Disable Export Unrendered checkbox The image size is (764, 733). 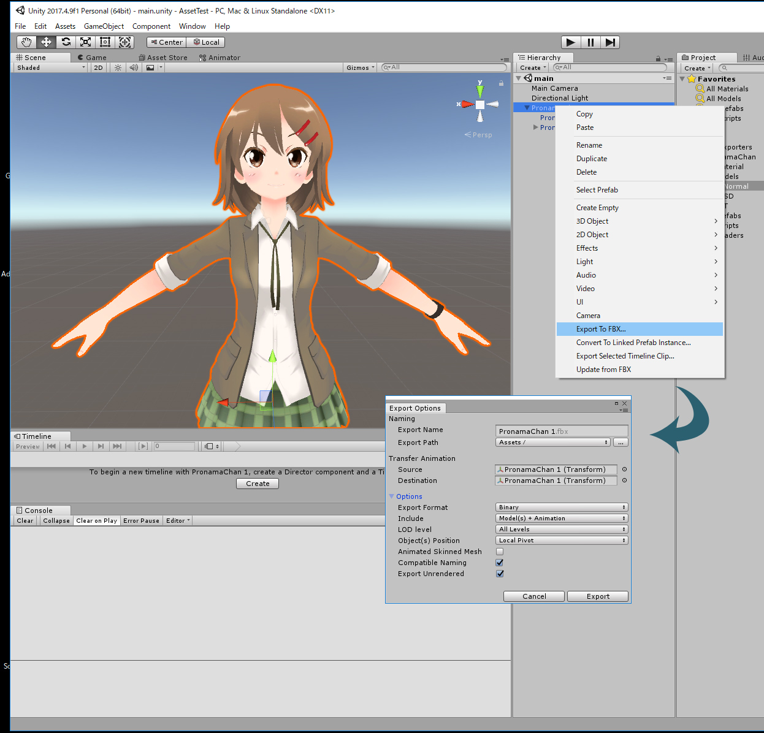click(500, 574)
